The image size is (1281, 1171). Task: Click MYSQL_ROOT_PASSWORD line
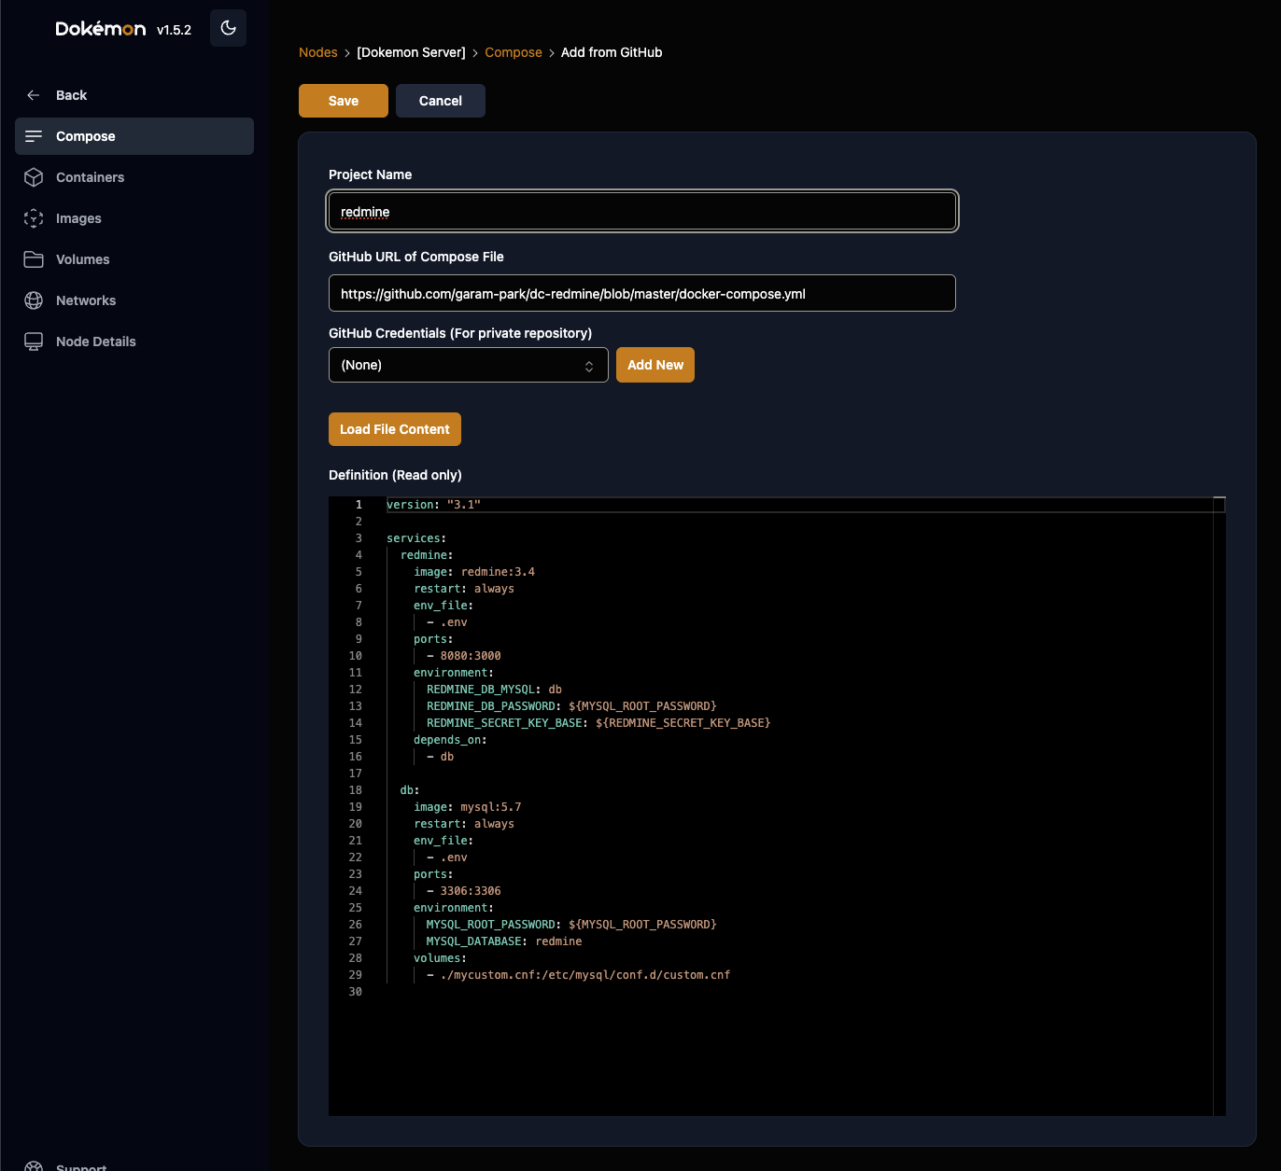point(571,925)
